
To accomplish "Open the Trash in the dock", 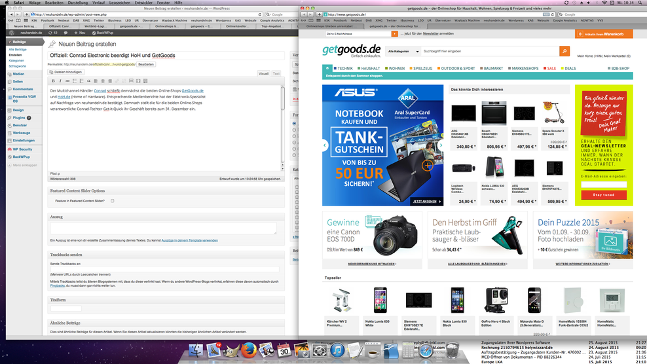I will pyautogui.click(x=453, y=351).
